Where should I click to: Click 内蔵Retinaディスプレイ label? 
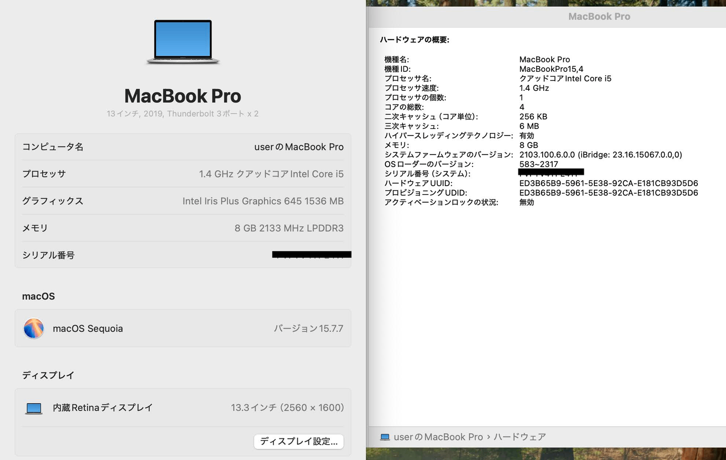click(102, 408)
